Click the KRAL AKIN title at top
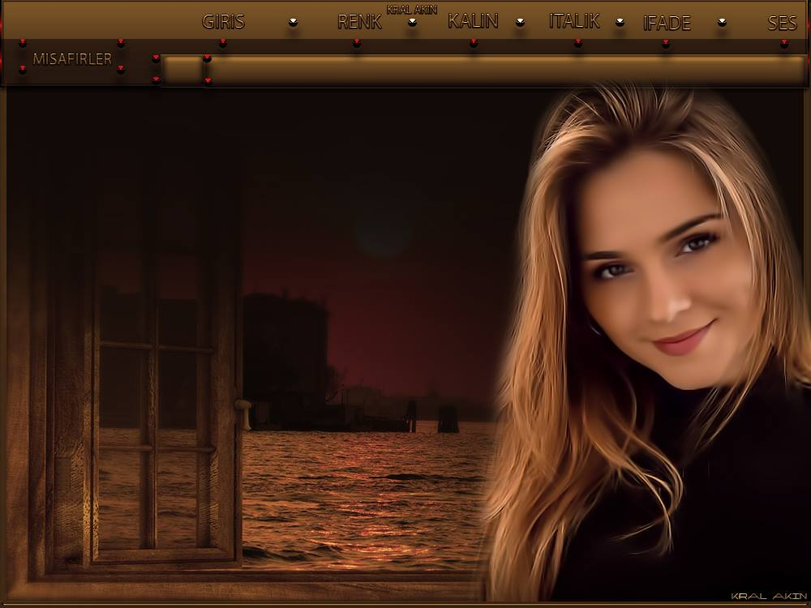Screen dimensions: 811x608 pos(412,10)
